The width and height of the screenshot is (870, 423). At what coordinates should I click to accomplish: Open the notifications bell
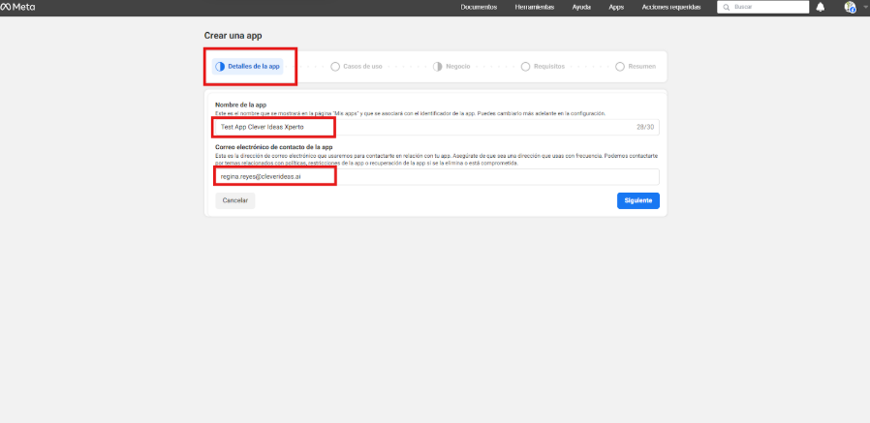[821, 7]
